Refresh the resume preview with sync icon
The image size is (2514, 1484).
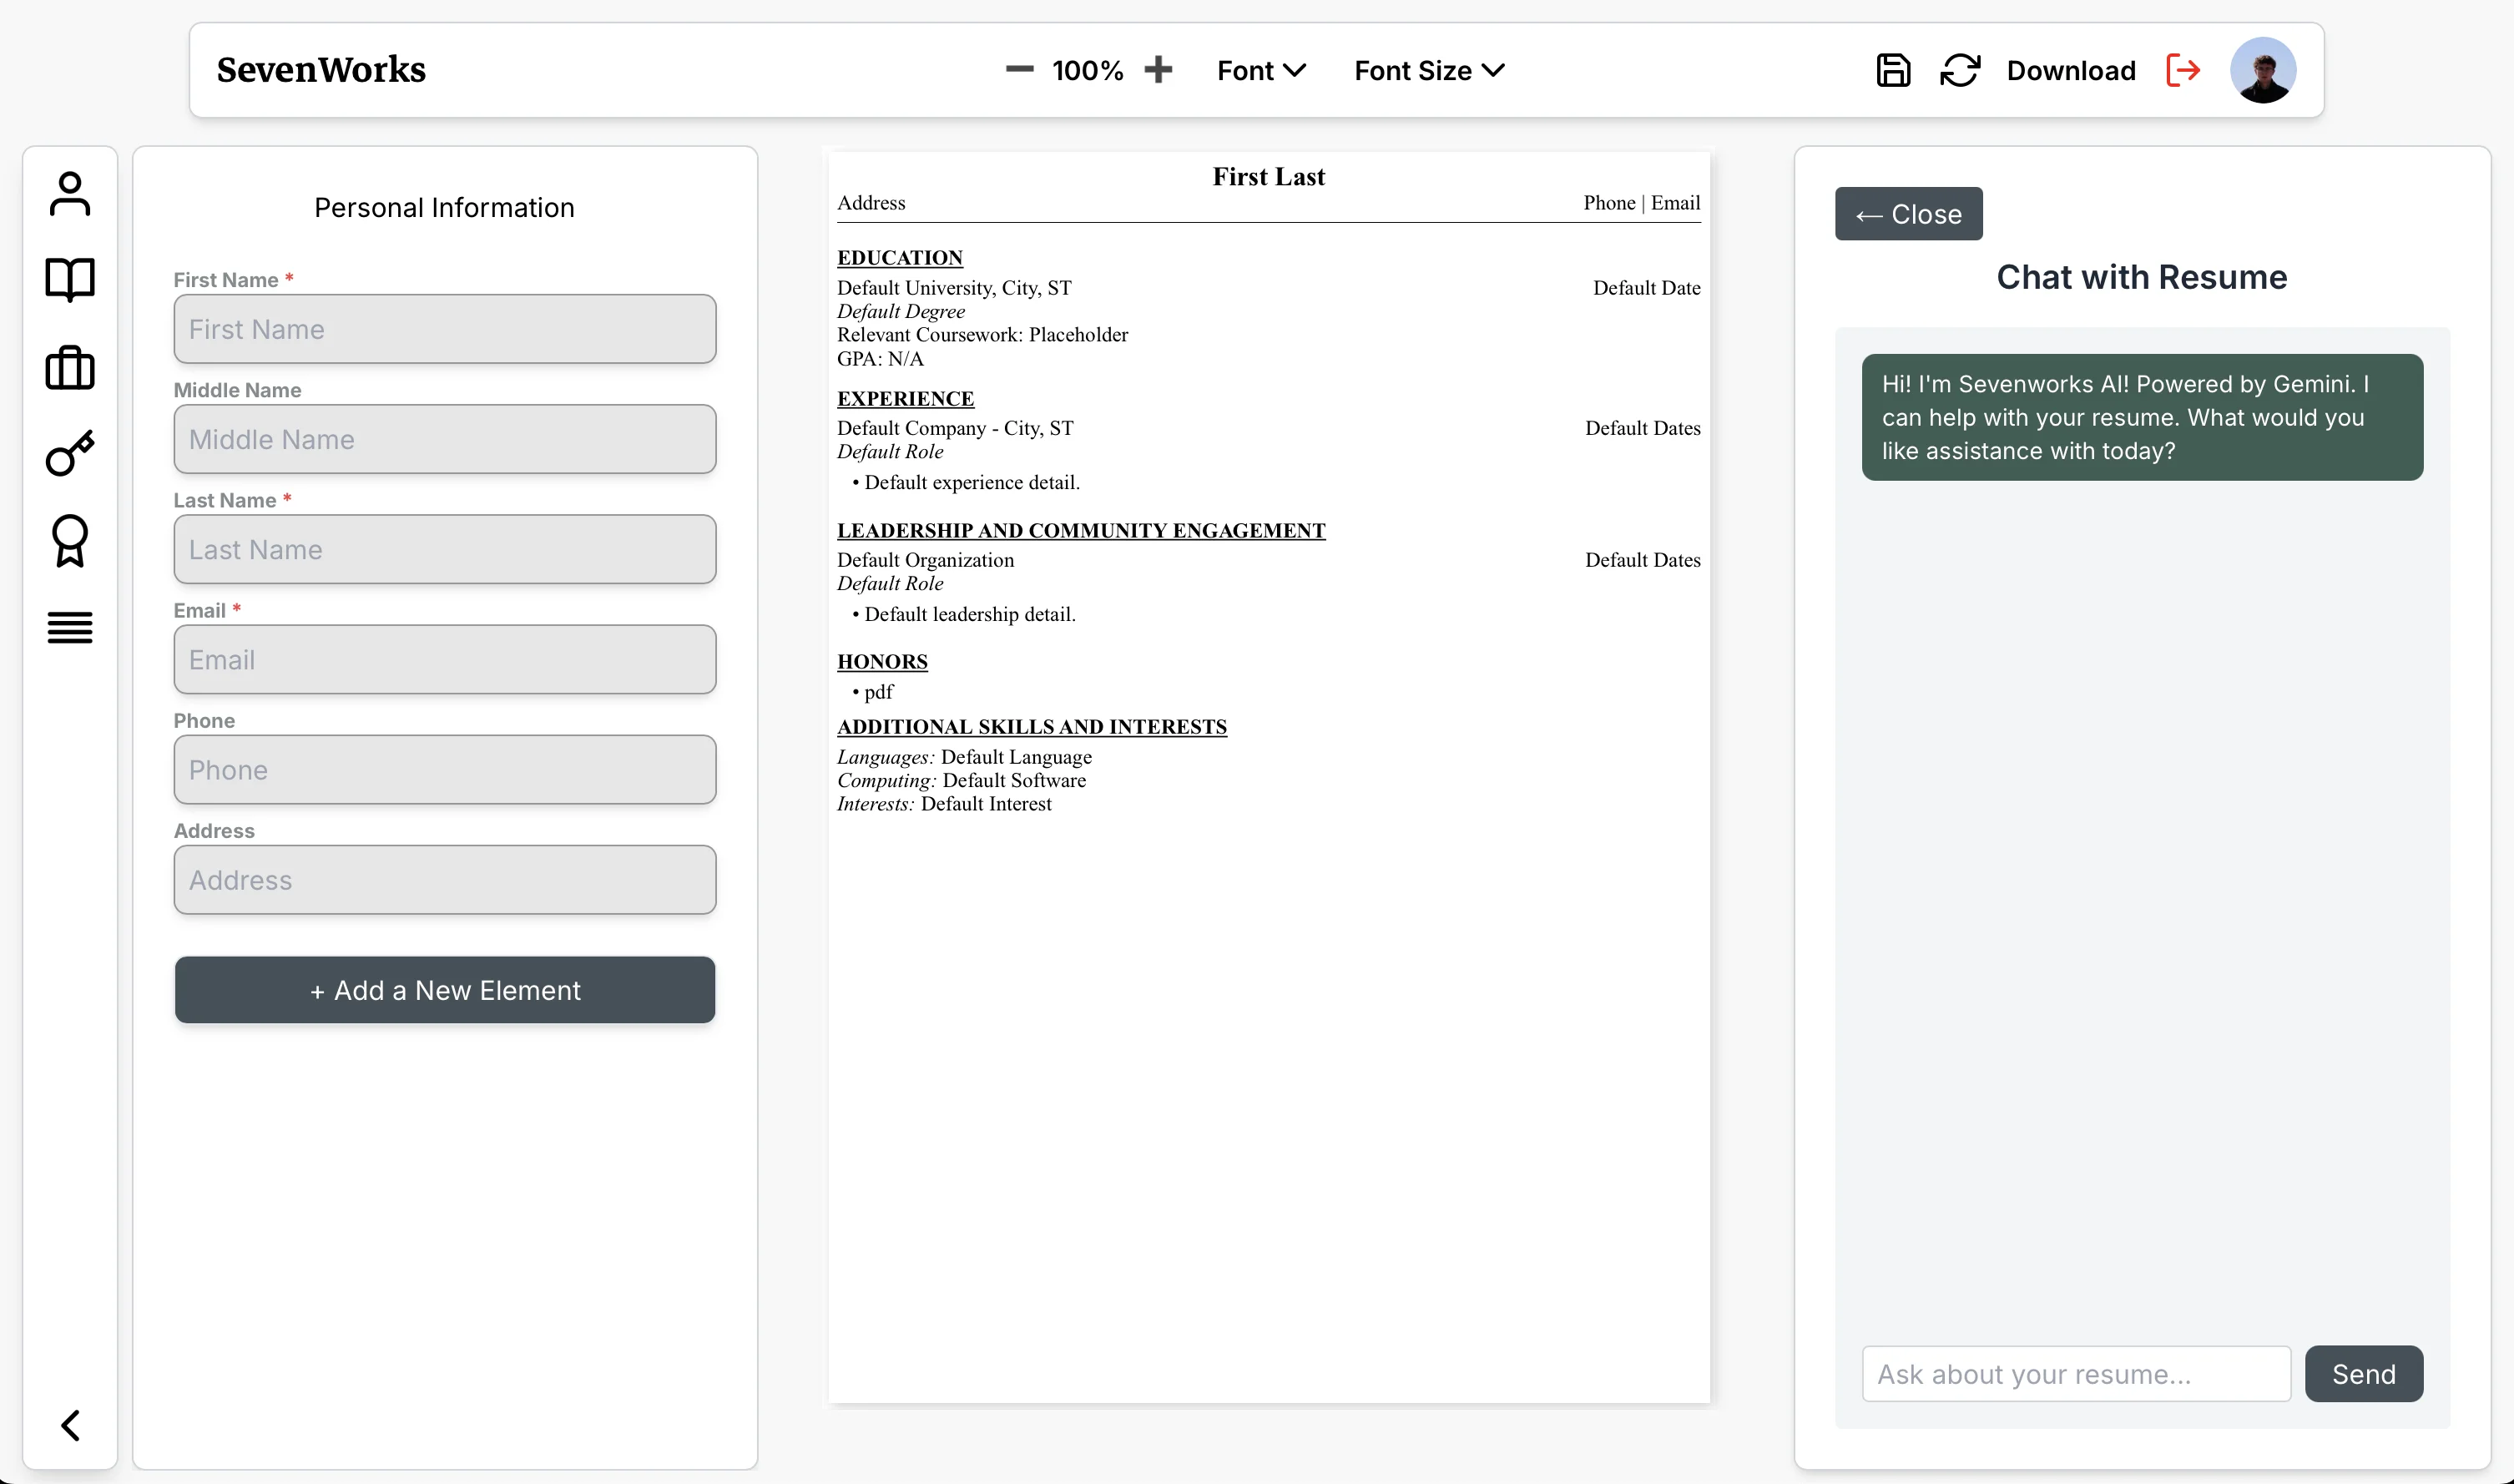[x=1959, y=70]
